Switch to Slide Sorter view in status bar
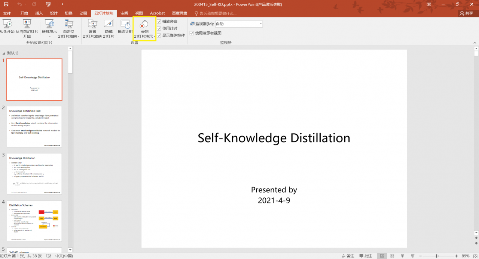 tap(392, 256)
